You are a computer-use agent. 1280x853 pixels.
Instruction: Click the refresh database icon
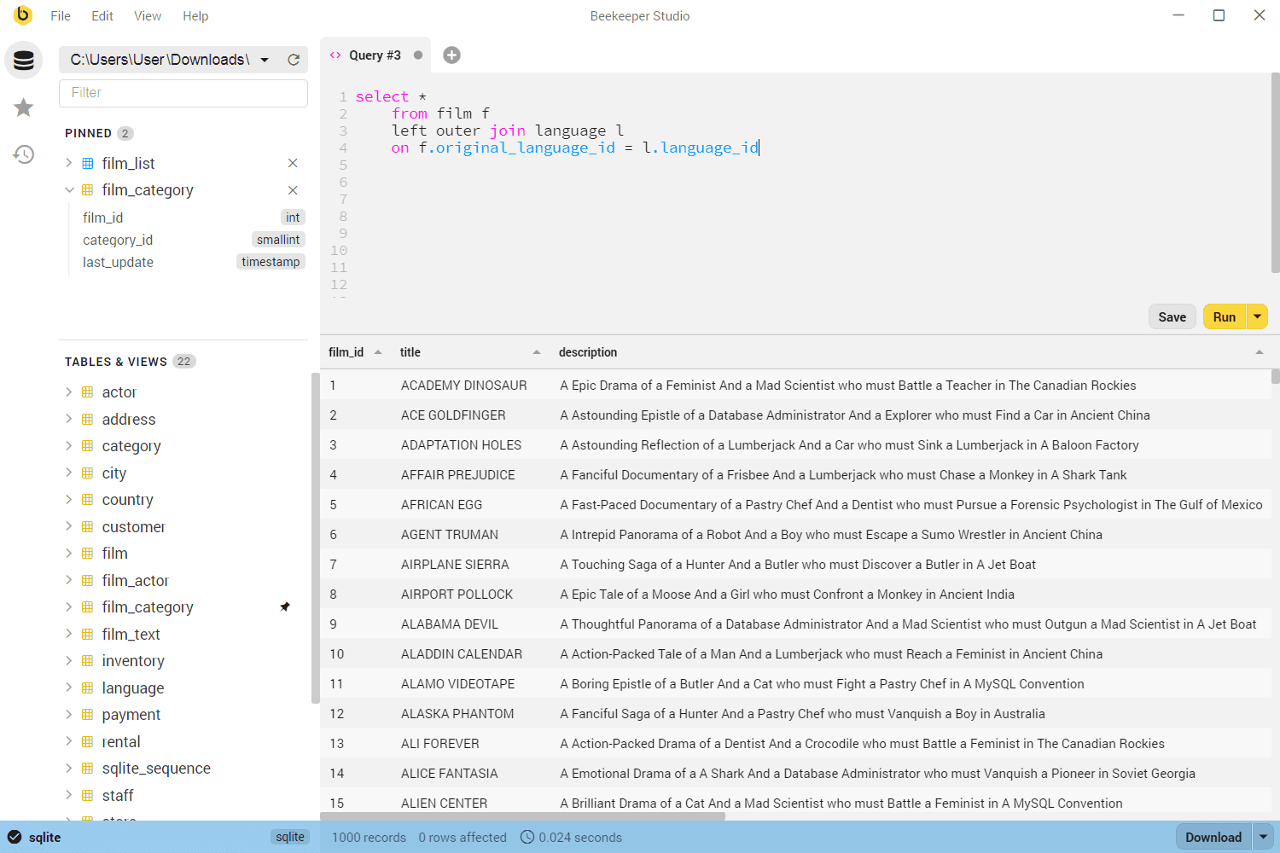pyautogui.click(x=294, y=60)
